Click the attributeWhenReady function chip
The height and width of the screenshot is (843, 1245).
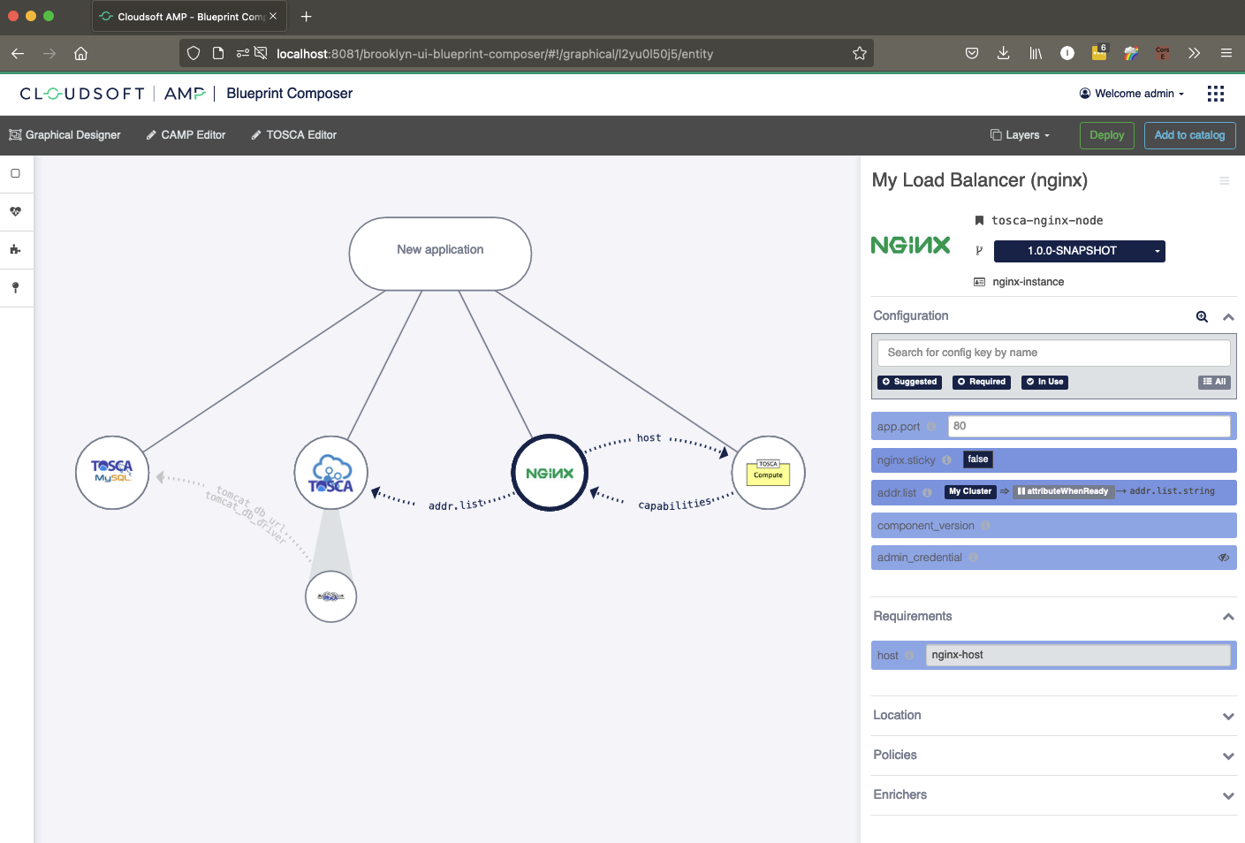pyautogui.click(x=1062, y=491)
